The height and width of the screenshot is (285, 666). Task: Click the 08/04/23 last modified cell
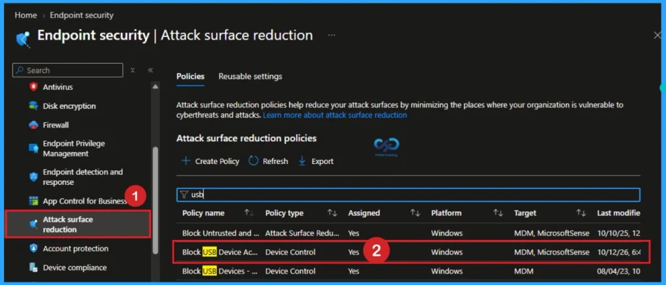coord(619,271)
